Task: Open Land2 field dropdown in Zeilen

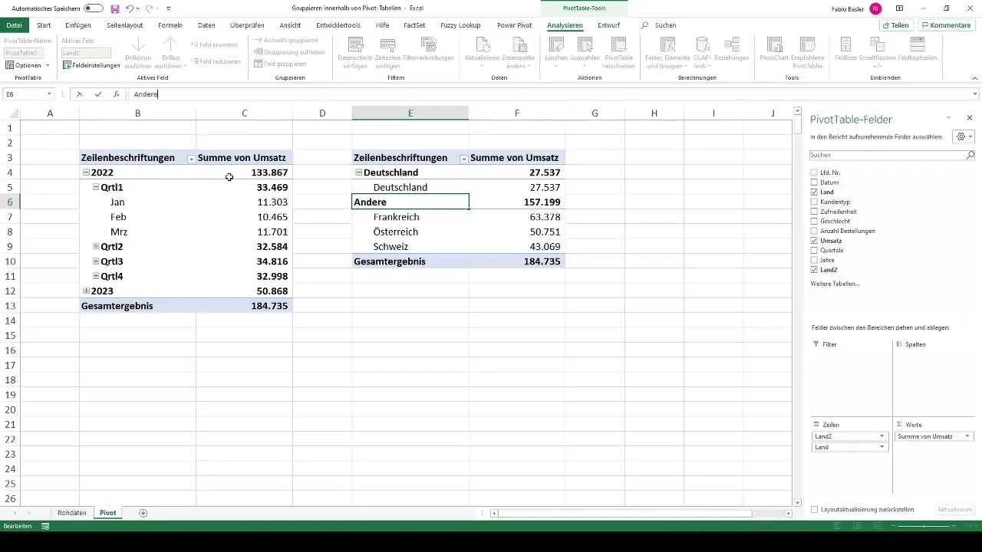Action: 882,436
